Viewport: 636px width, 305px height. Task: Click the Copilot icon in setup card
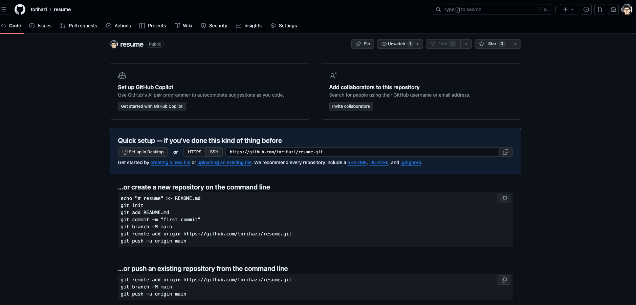[x=122, y=76]
